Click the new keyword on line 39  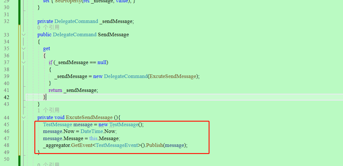click(x=98, y=76)
